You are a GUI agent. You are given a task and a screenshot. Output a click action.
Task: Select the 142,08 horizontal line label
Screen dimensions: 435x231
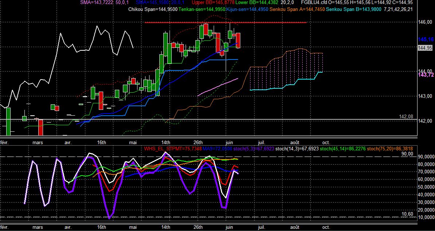(407, 117)
